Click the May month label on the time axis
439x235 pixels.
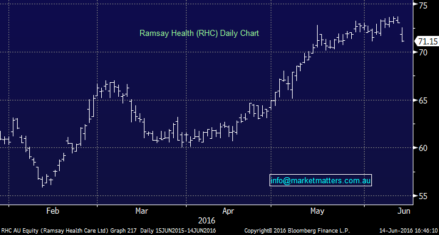tap(317, 211)
